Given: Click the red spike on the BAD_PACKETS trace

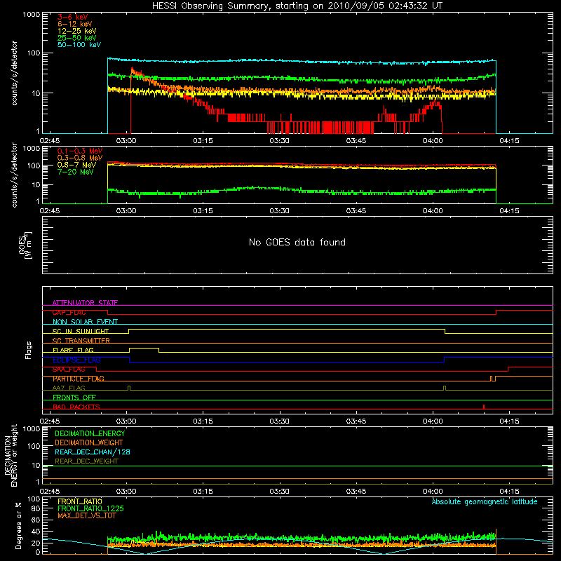Looking at the screenshot, I should click(484, 407).
